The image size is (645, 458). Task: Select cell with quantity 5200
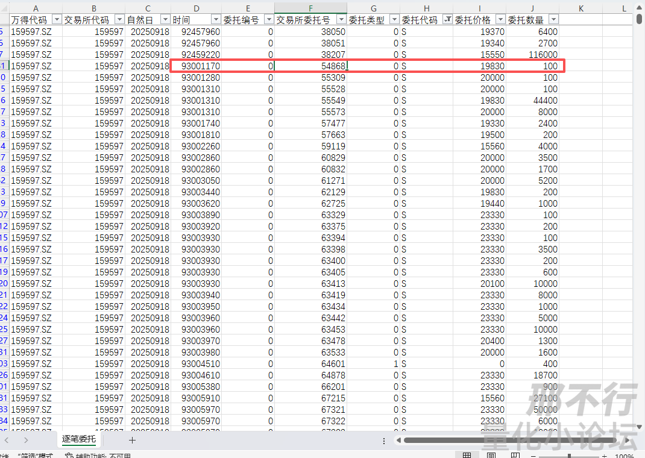point(532,180)
